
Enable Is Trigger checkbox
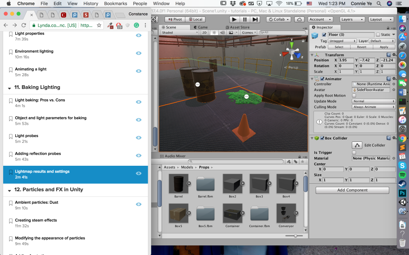(354, 153)
